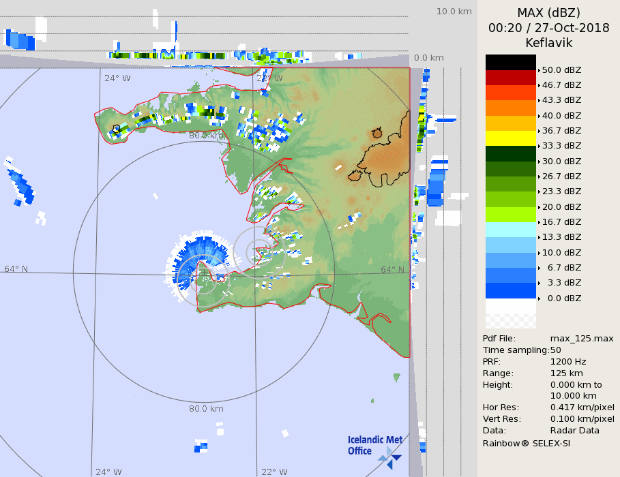Click the 64° N latitude label at left
The image size is (620, 477).
pyautogui.click(x=16, y=268)
